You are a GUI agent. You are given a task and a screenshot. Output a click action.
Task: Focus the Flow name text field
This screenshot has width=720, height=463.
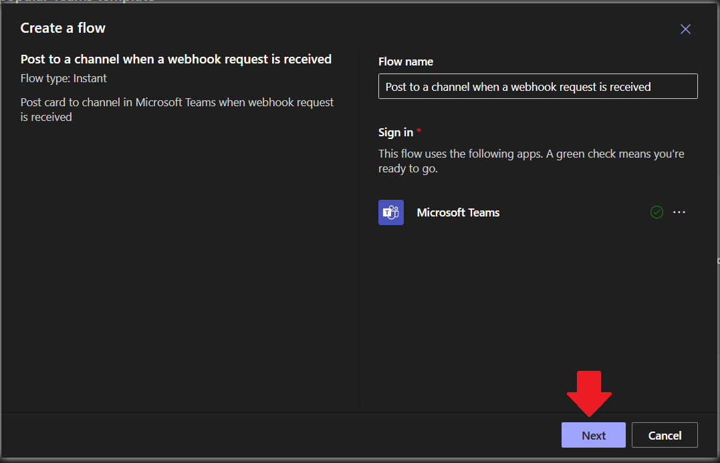537,87
